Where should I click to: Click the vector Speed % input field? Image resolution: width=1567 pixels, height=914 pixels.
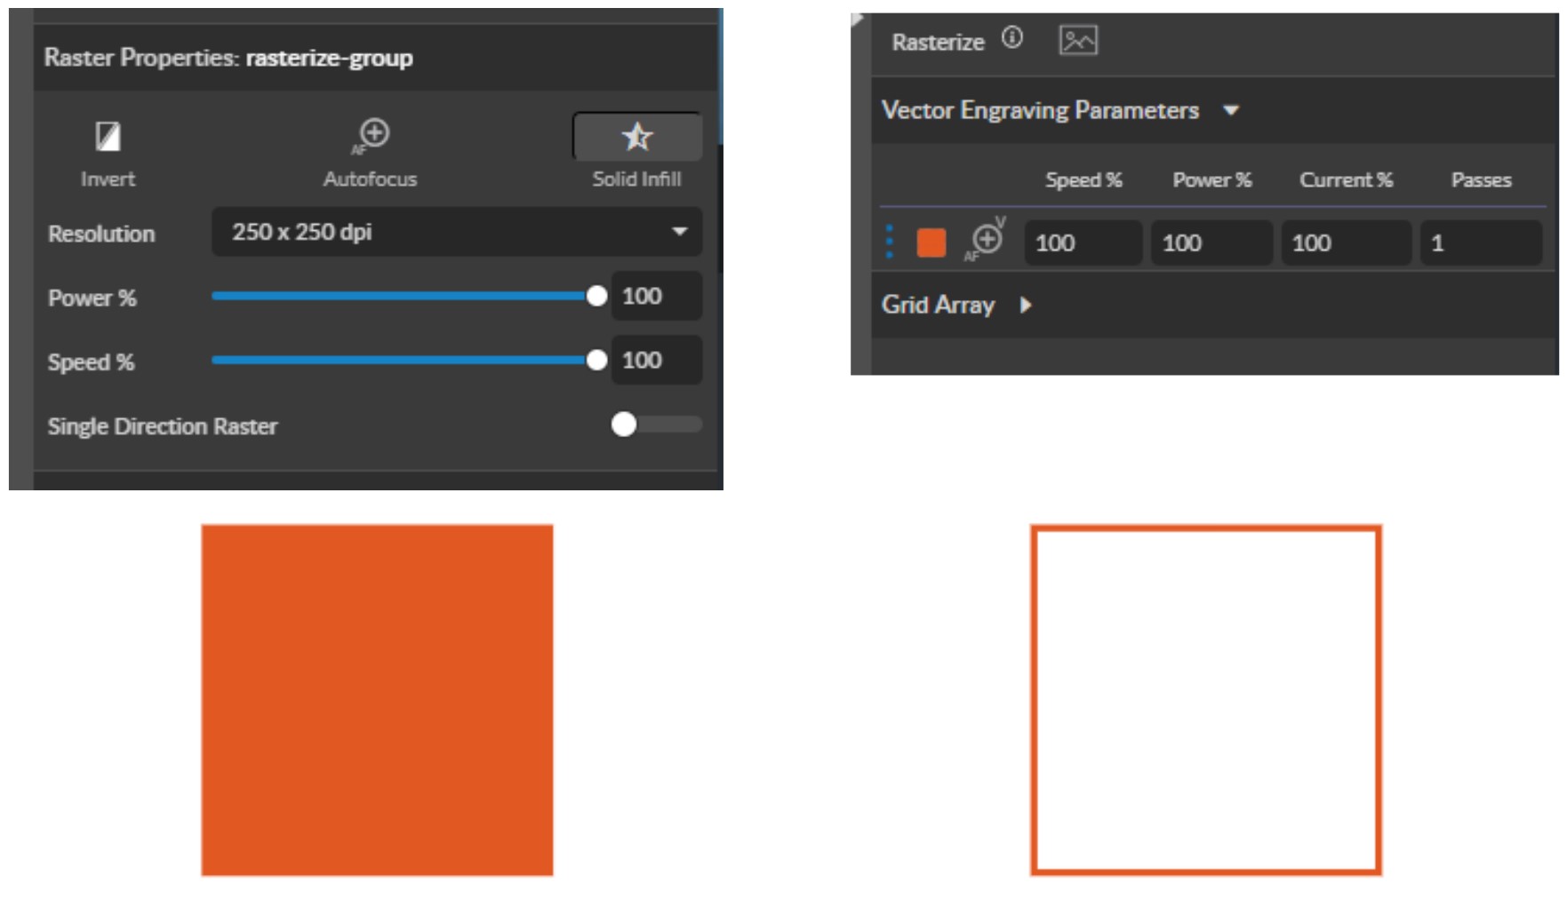[x=1082, y=243]
